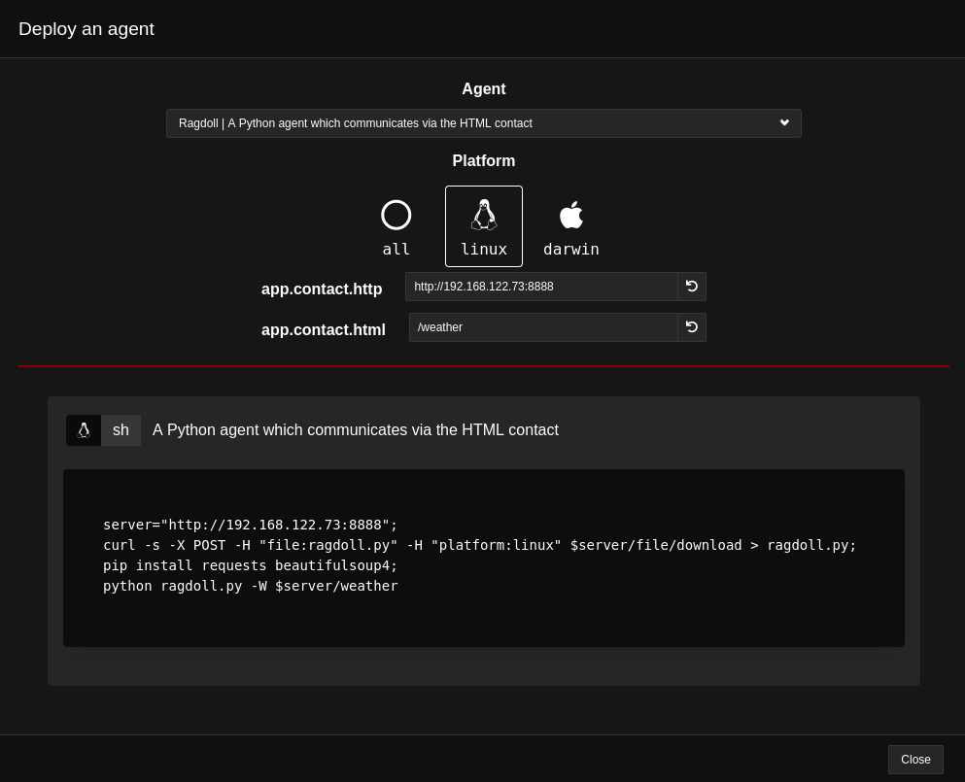Click the app.contact.html /weather field
The width and height of the screenshot is (965, 782).
tap(543, 327)
